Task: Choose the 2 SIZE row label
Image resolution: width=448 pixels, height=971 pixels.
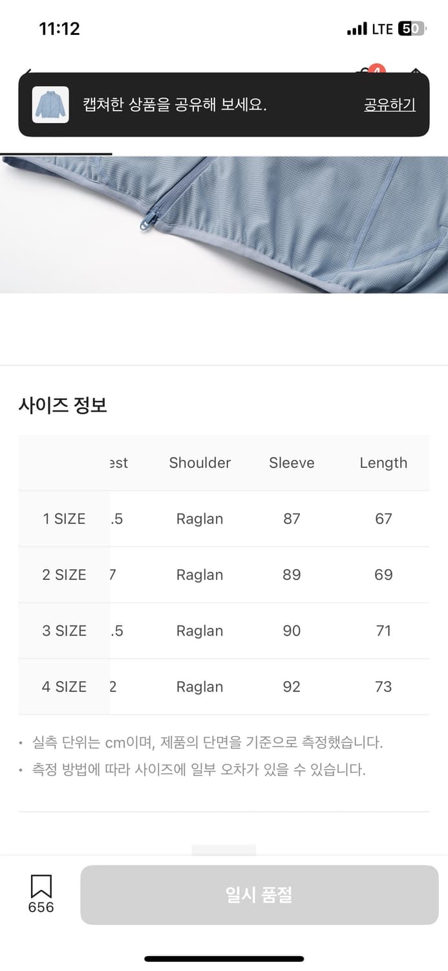Action: click(64, 575)
